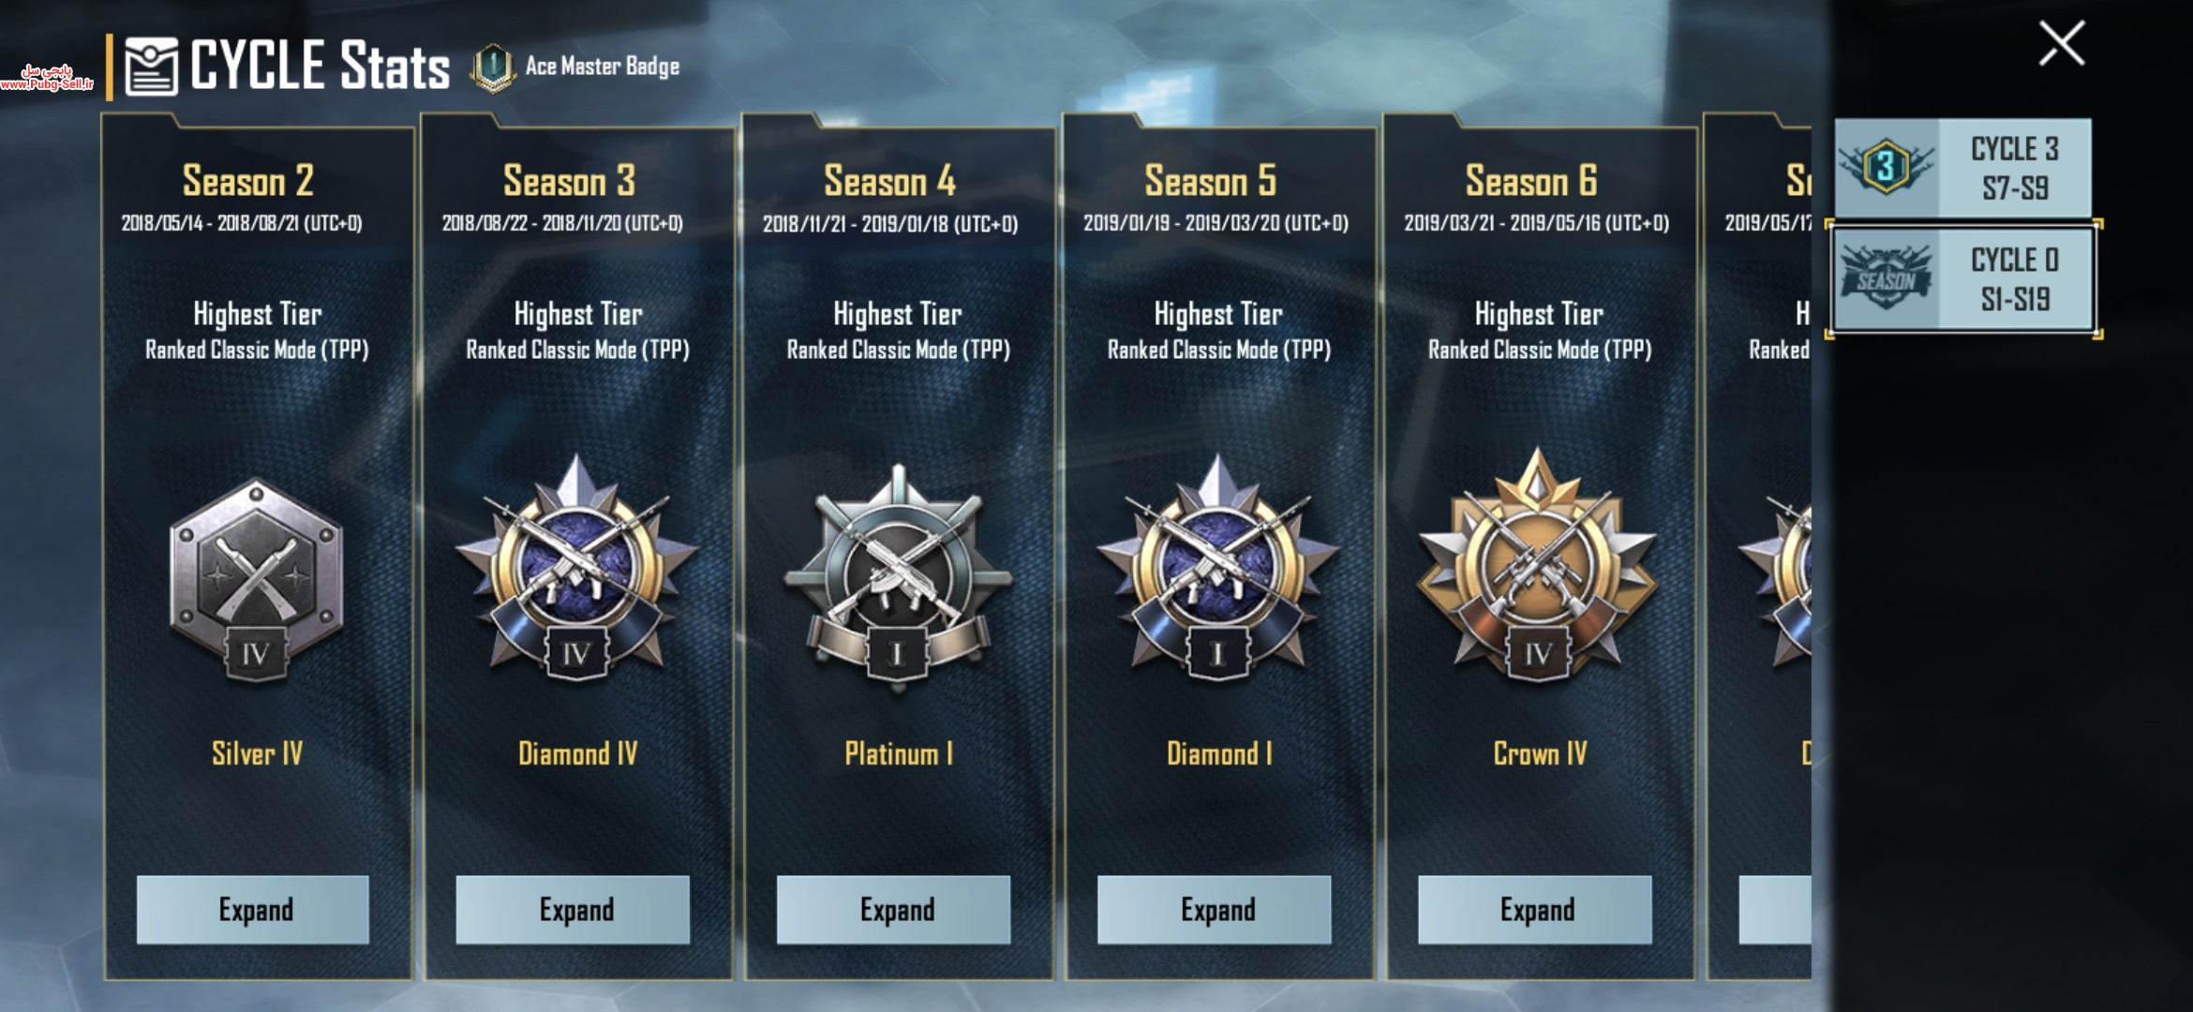Click the Ace Master Badge label
This screenshot has height=1012, width=2193.
[603, 67]
